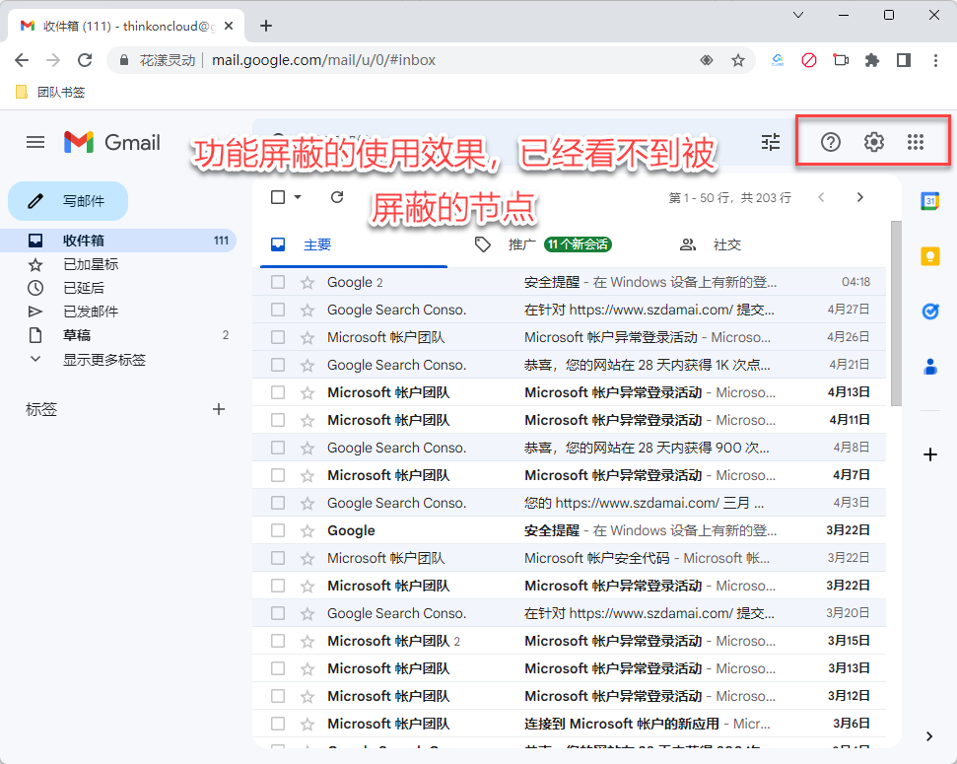Screen dimensions: 957x764
Task: Check the Google 2 email checkbox
Action: click(278, 282)
